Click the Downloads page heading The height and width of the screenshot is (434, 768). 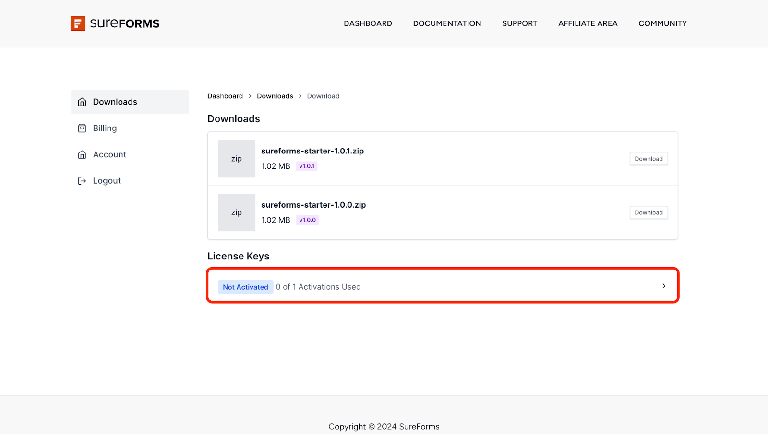[x=234, y=119]
